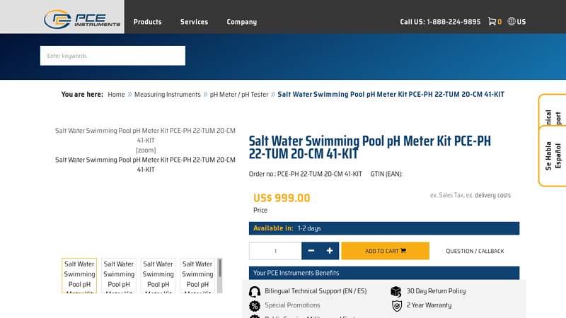Open the Technical Support side tab

(x=553, y=111)
